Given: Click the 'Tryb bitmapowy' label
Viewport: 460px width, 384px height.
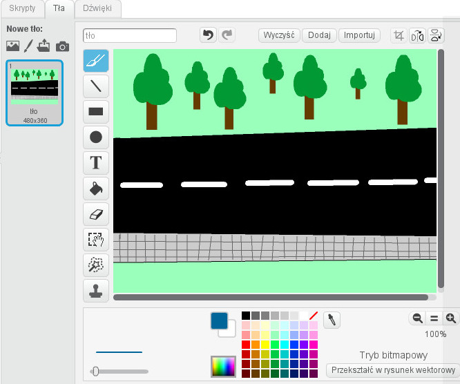Looking at the screenshot, I should click(394, 355).
